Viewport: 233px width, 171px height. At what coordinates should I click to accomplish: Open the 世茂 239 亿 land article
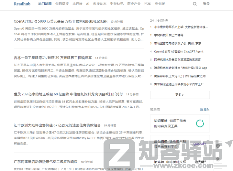pos(68,94)
